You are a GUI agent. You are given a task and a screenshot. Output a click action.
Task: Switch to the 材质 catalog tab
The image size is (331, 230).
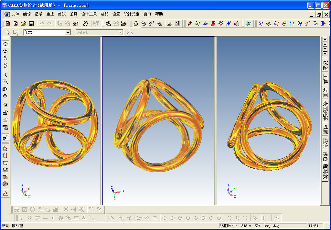click(325, 129)
